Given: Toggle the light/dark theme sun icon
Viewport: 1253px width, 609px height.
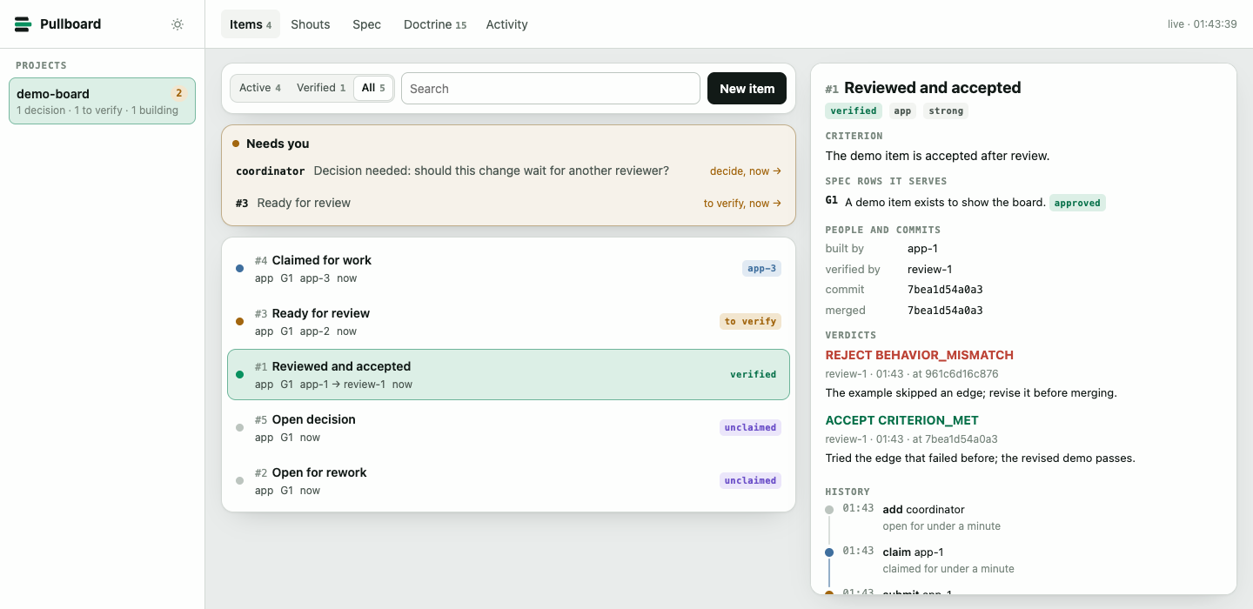Looking at the screenshot, I should click(x=178, y=24).
